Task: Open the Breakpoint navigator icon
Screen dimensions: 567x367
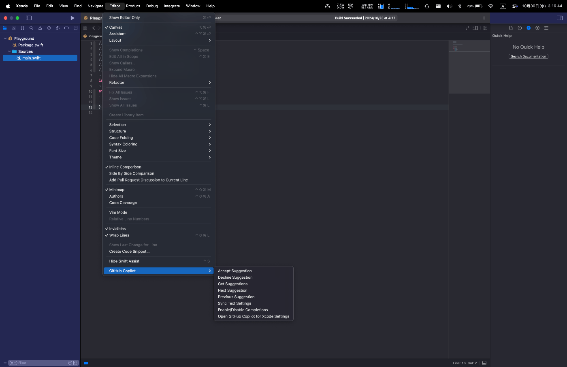Action: pos(67,28)
